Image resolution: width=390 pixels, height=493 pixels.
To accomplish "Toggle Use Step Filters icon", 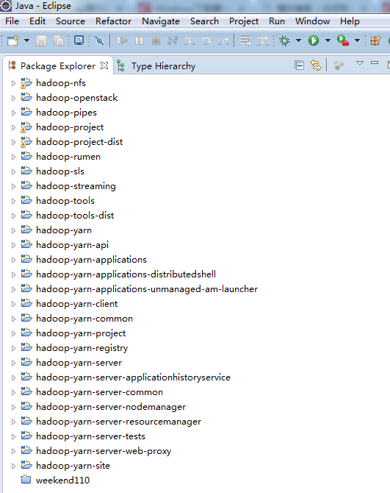I will [x=263, y=41].
